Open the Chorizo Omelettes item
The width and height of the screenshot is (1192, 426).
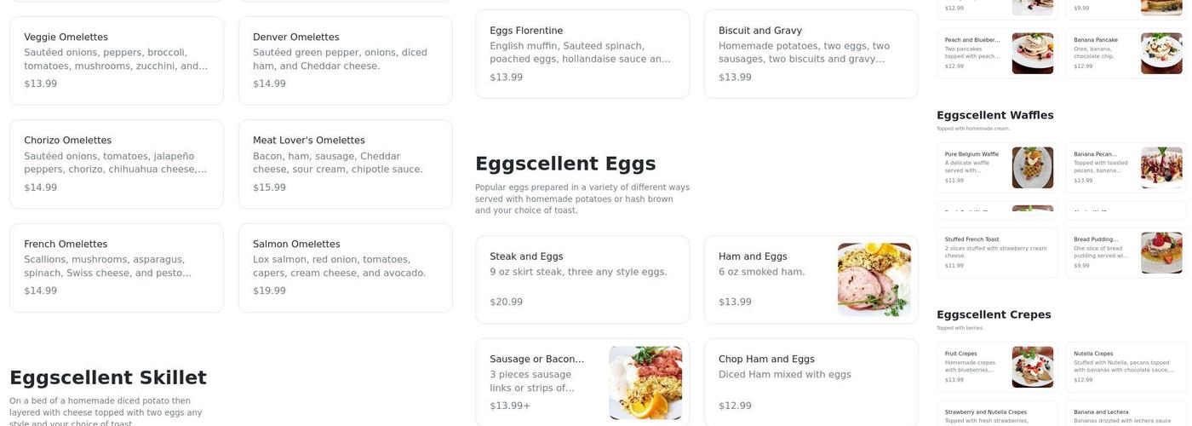(117, 164)
